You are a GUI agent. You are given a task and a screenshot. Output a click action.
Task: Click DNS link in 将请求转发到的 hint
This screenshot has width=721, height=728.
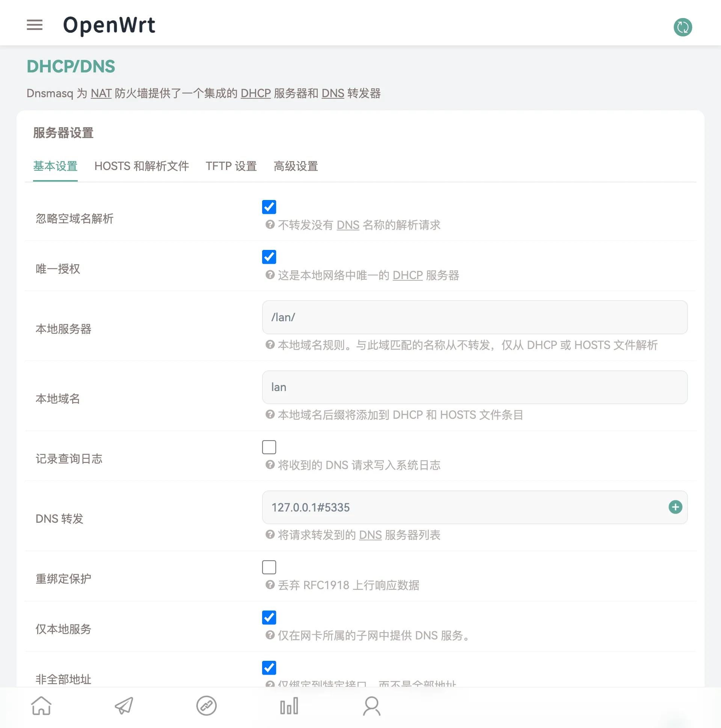pyautogui.click(x=370, y=535)
